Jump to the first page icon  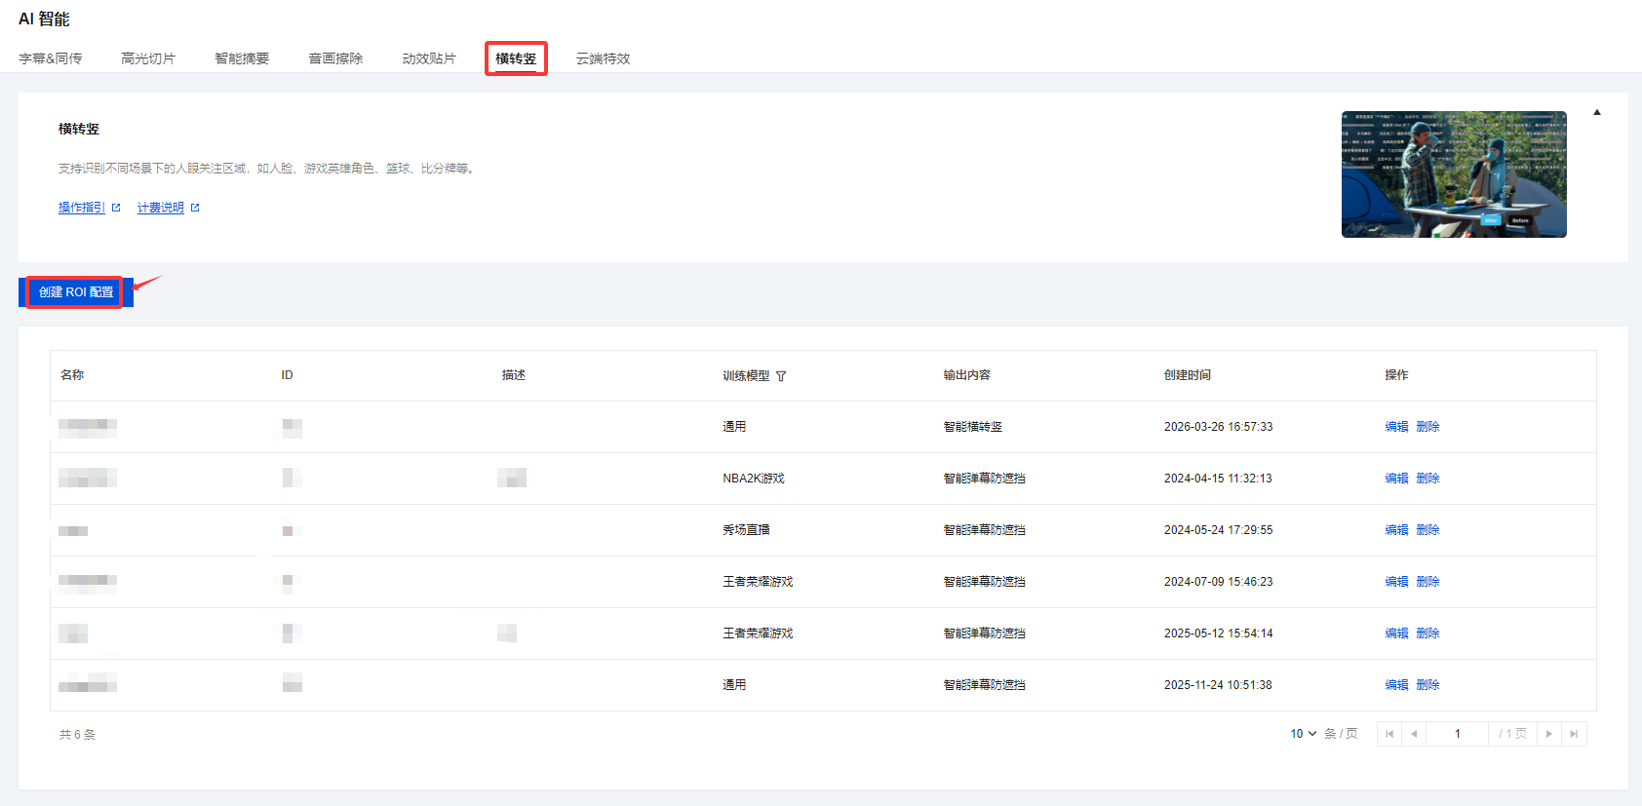pyautogui.click(x=1389, y=734)
